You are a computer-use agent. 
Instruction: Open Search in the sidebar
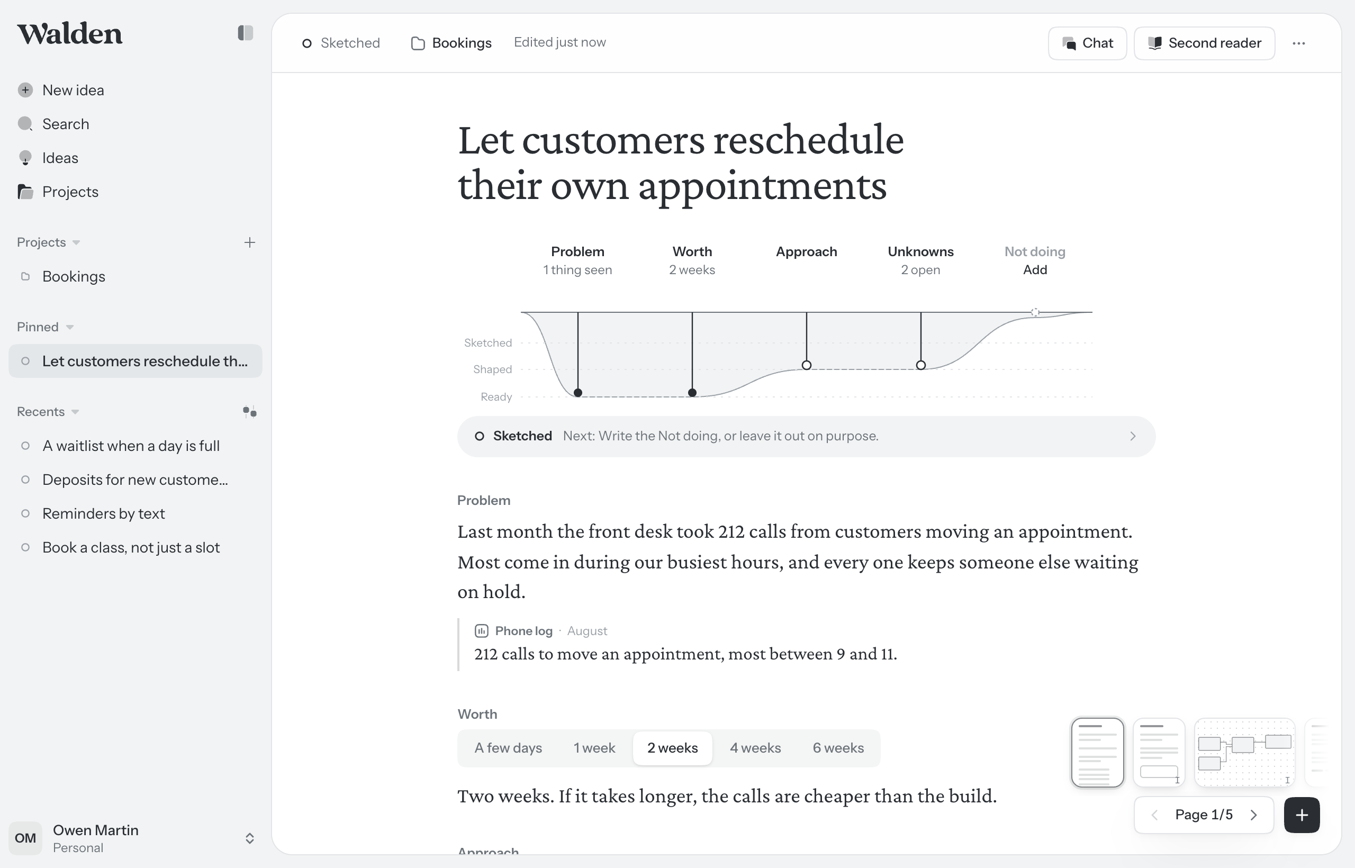click(135, 124)
